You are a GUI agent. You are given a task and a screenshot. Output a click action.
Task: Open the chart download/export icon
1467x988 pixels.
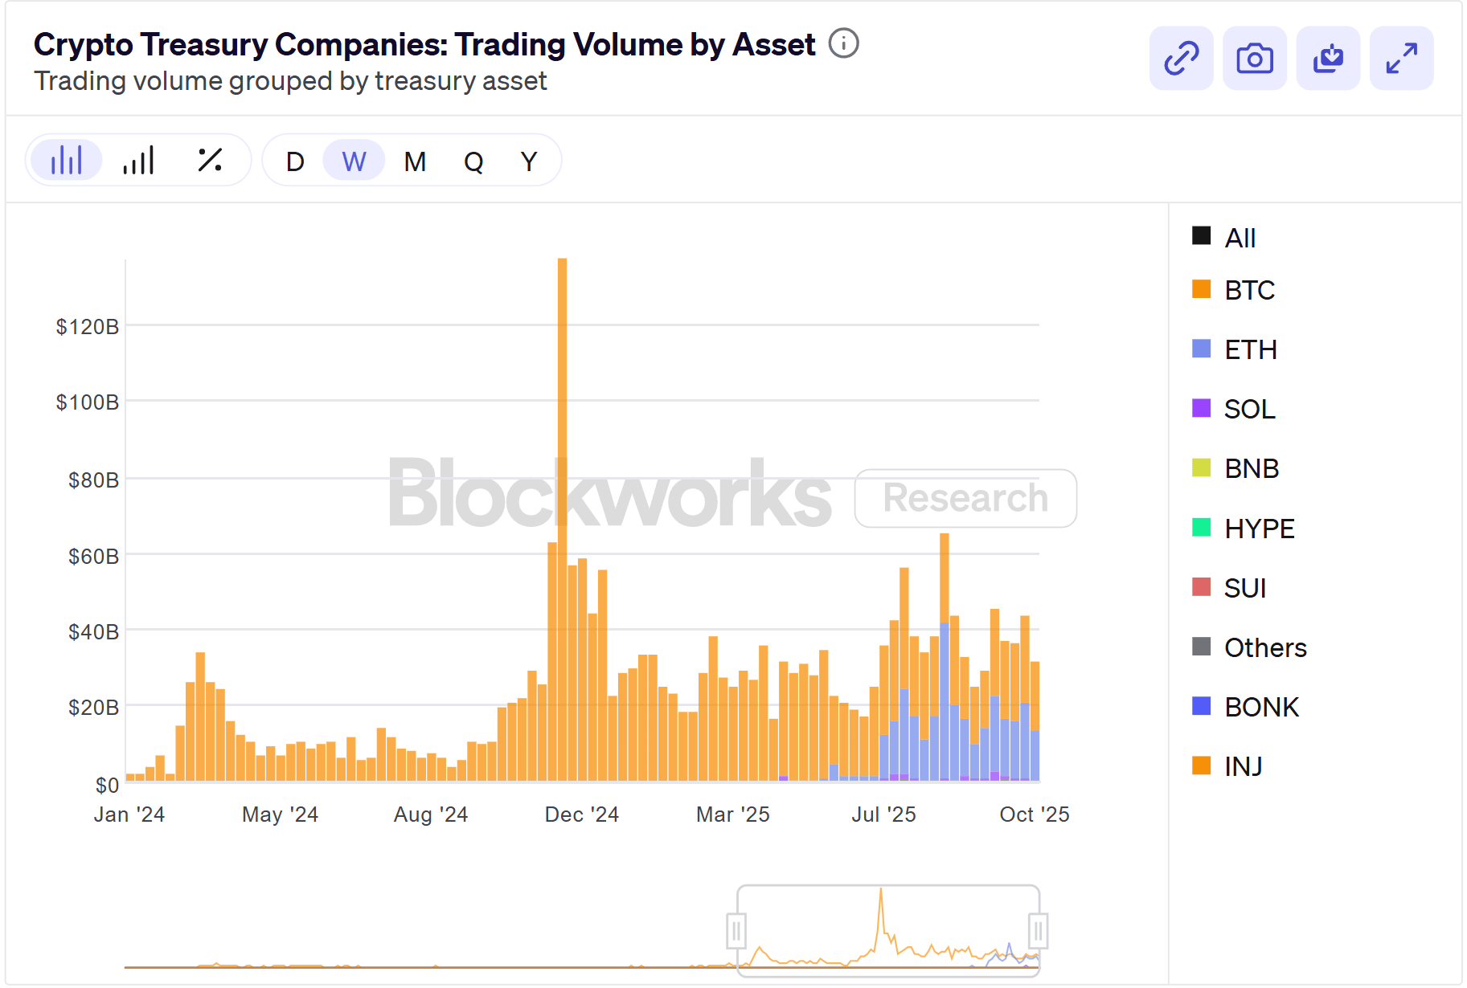[x=1327, y=57]
